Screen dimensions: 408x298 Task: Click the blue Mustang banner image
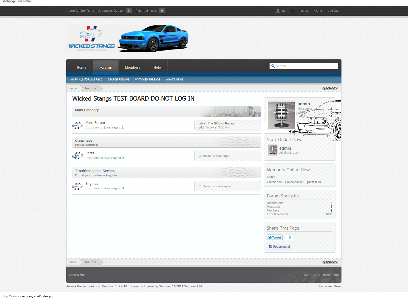153,38
